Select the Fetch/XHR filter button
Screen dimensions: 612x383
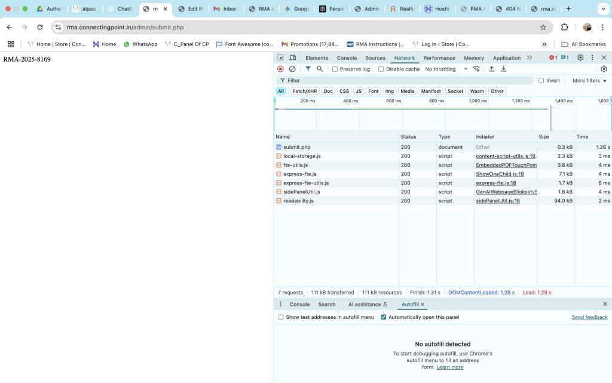(x=305, y=91)
